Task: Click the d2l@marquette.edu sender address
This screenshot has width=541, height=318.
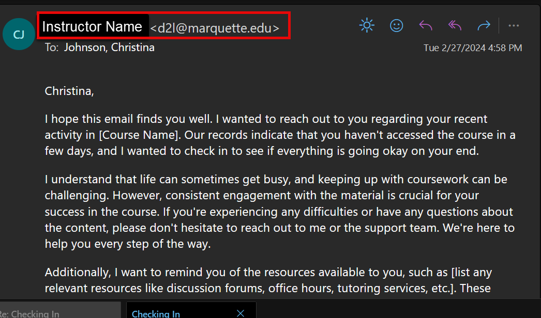Action: pyautogui.click(x=215, y=28)
